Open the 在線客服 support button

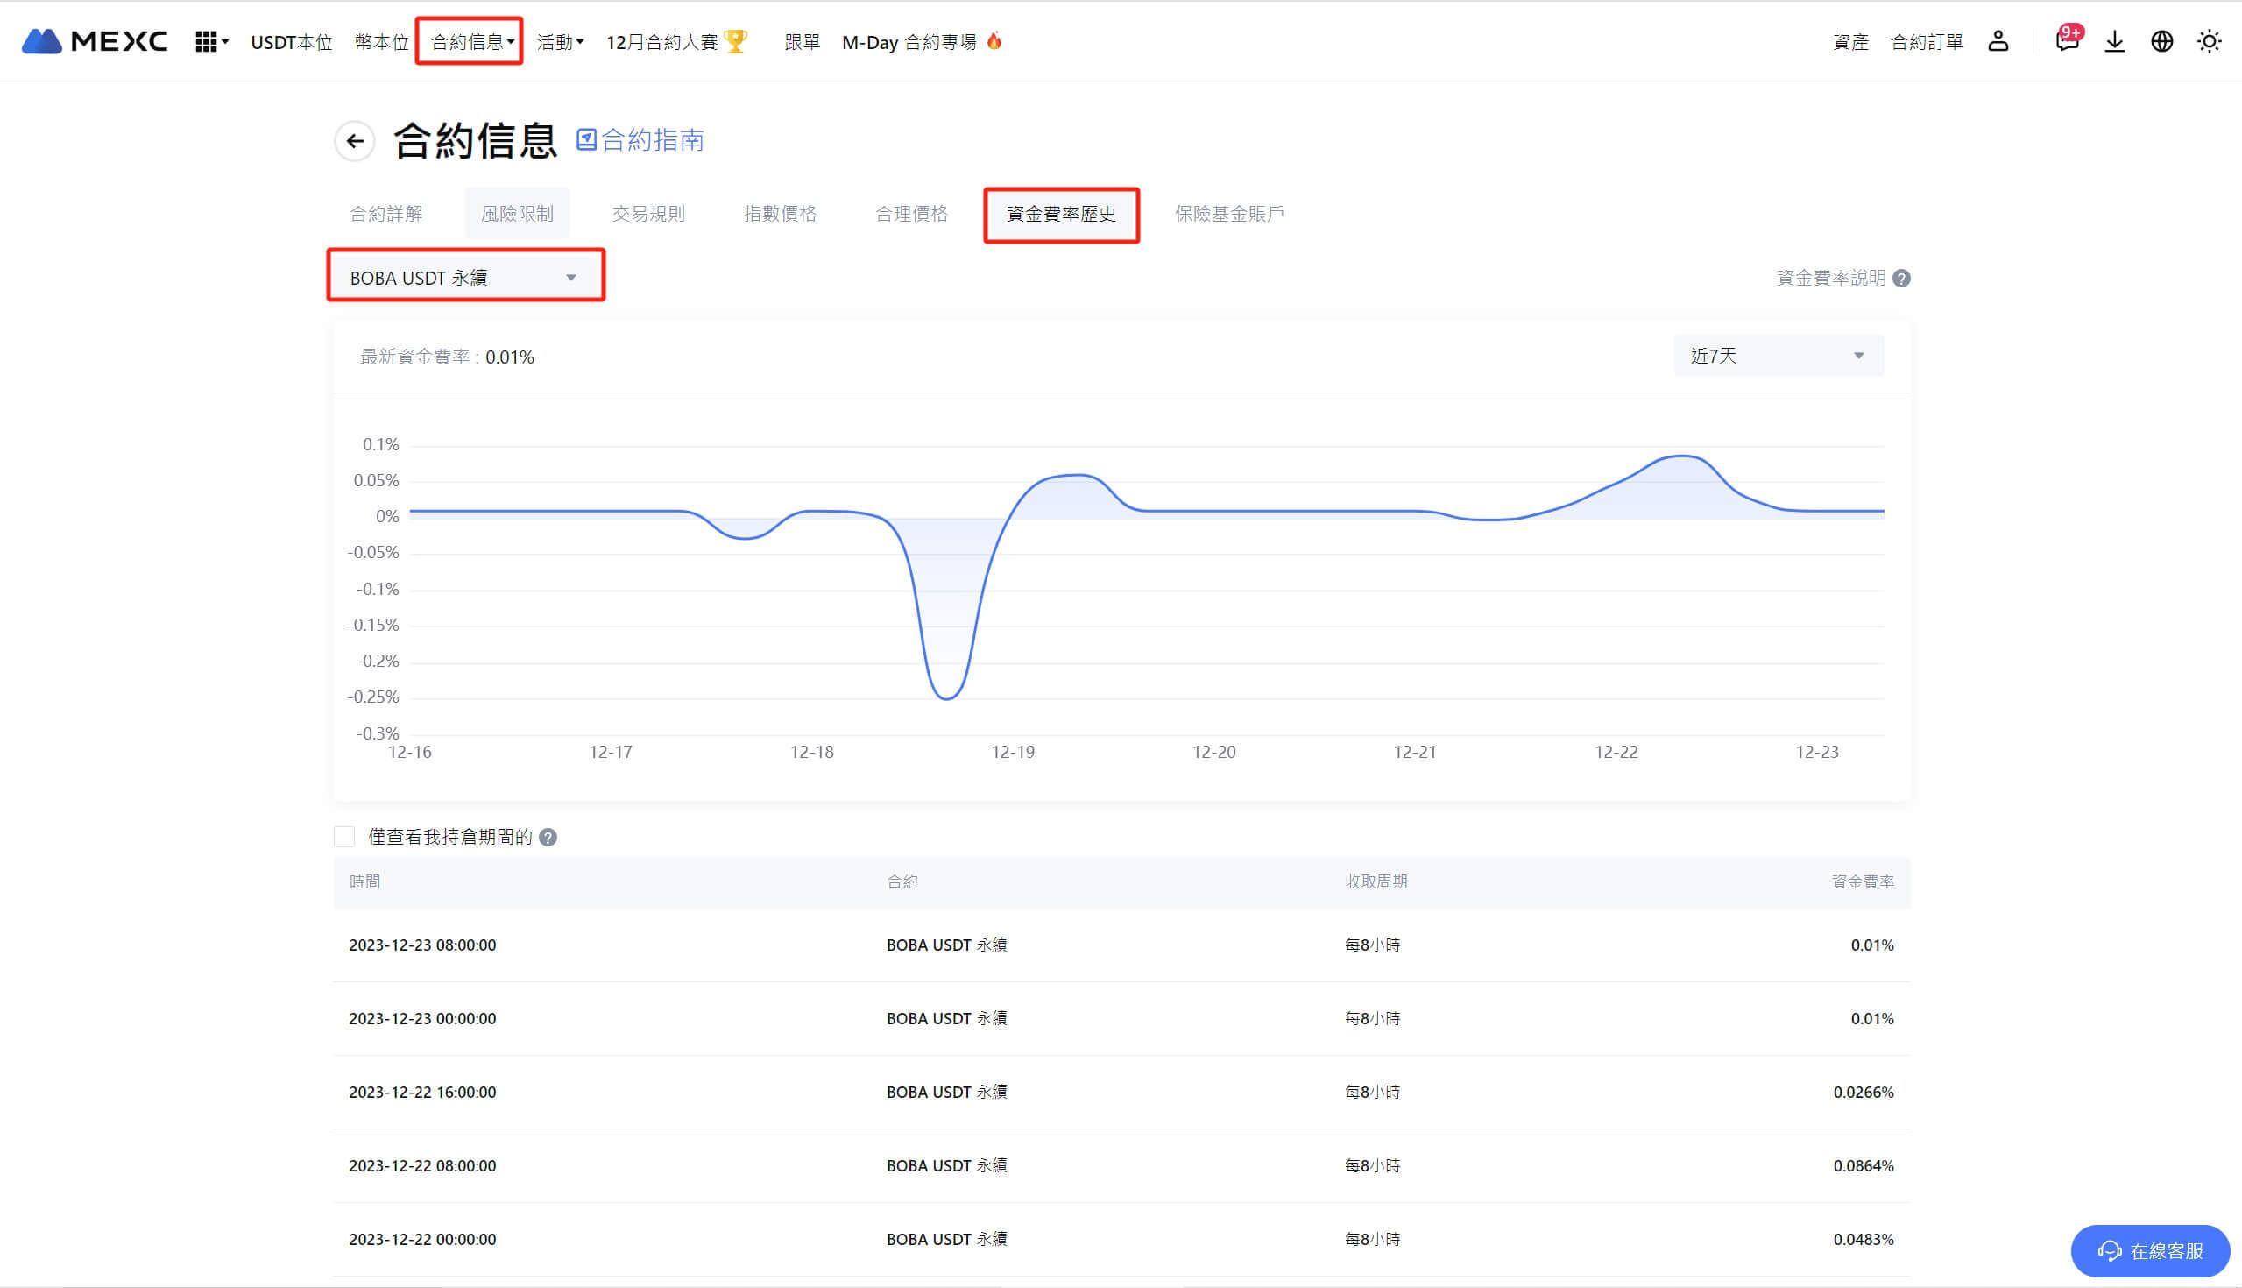click(2150, 1251)
